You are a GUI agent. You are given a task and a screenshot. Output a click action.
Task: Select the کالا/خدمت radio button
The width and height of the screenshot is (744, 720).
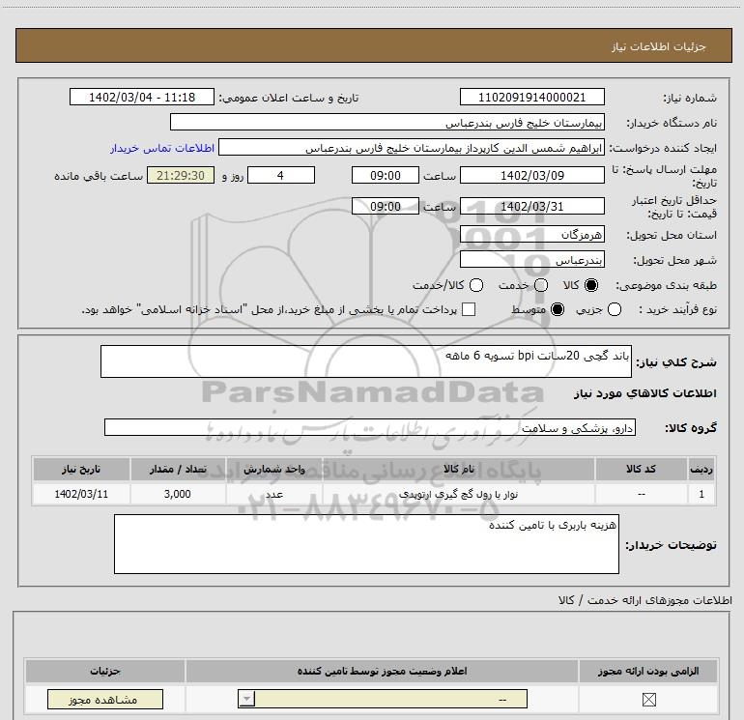pos(476,285)
